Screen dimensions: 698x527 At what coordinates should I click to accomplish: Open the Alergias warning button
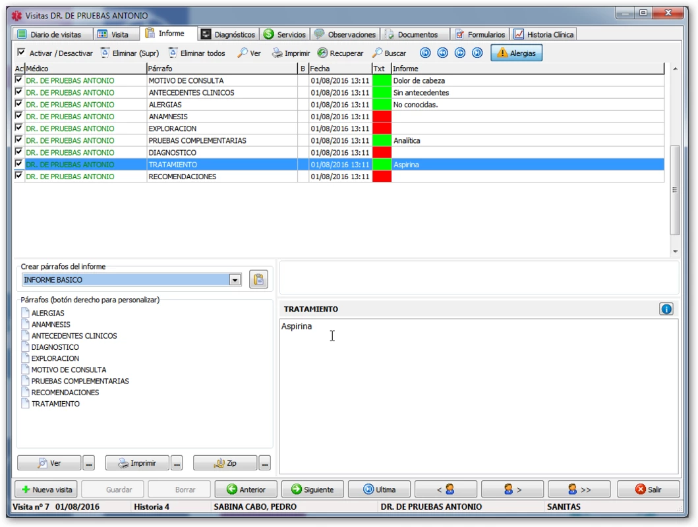pyautogui.click(x=516, y=53)
